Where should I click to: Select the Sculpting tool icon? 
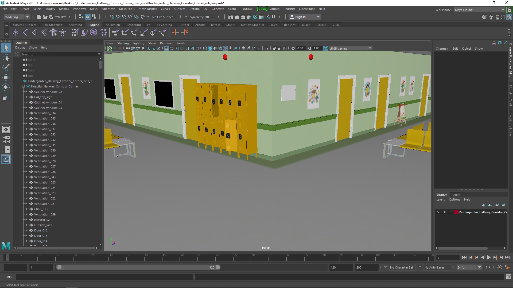click(x=75, y=25)
